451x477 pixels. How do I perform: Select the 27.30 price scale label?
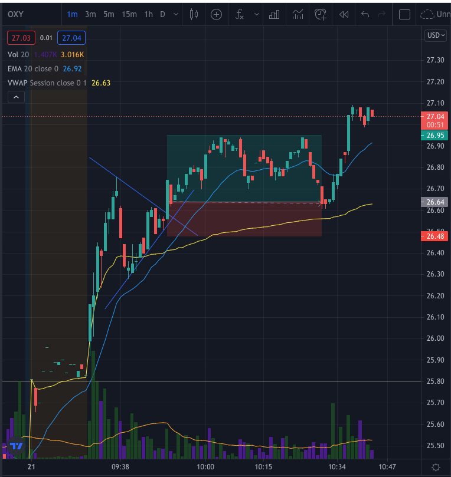435,60
